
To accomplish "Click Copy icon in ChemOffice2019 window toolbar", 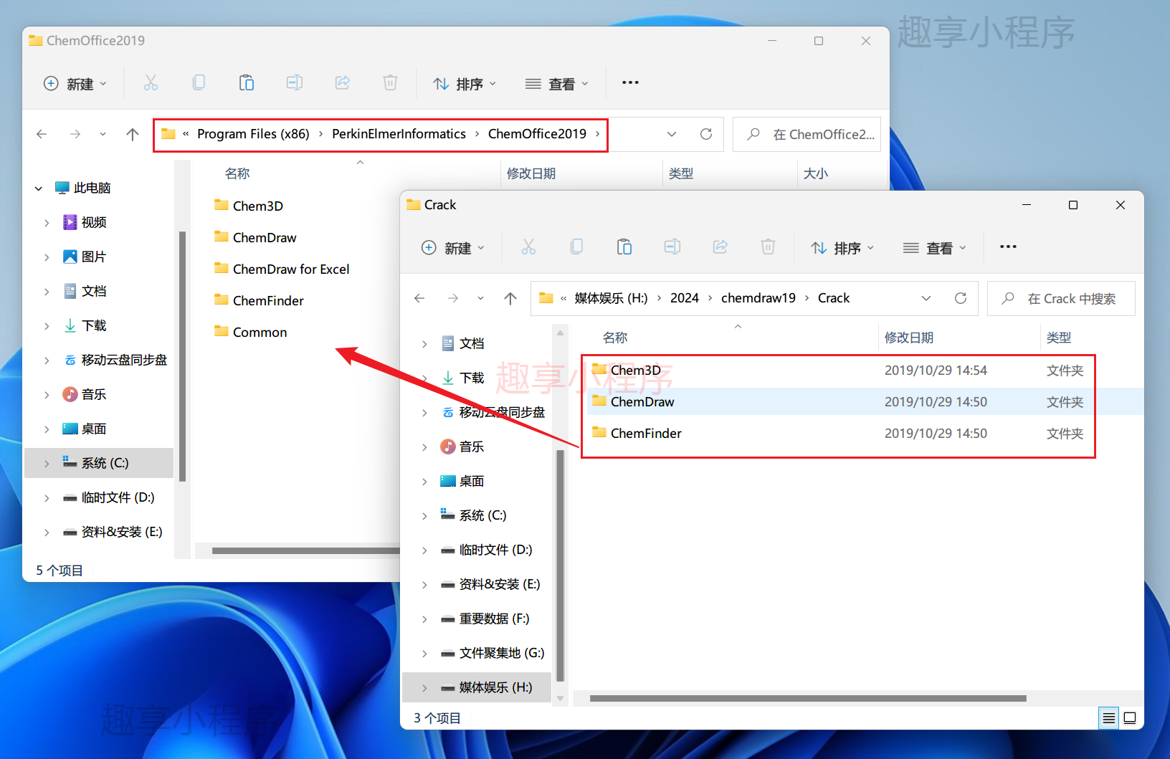I will tap(199, 83).
